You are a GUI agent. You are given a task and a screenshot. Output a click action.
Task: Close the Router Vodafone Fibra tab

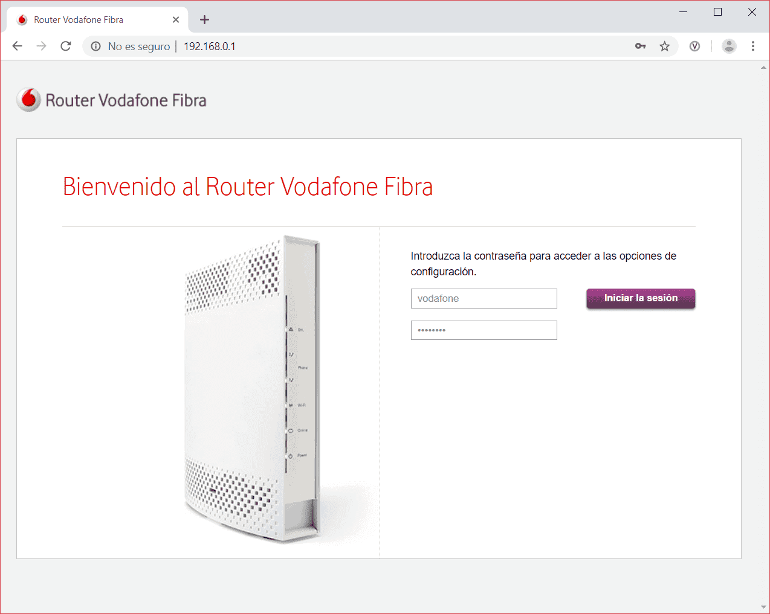176,20
